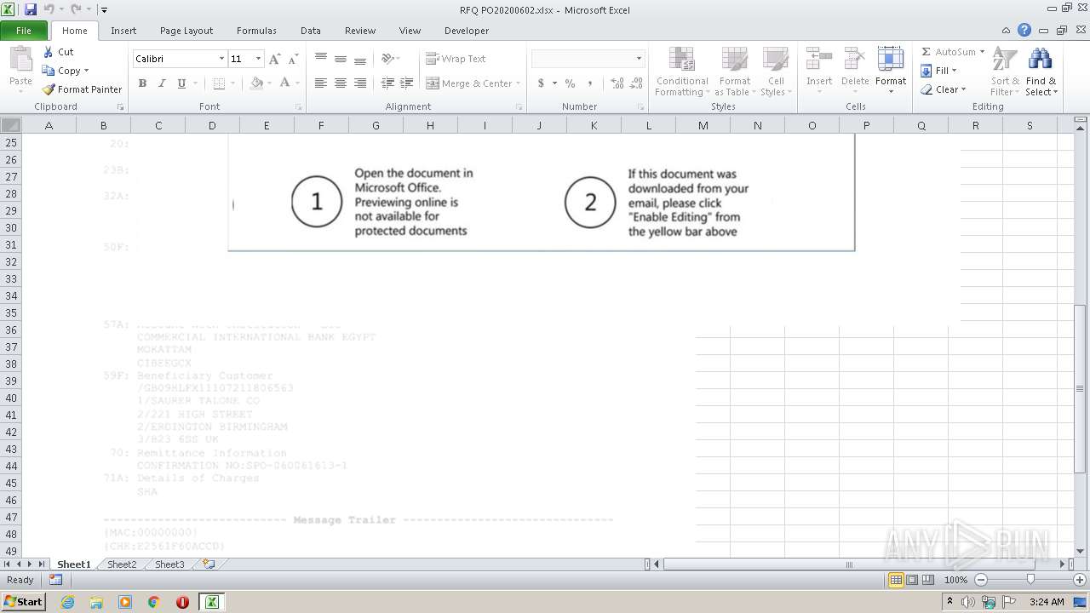Apply Percent Style
This screenshot has width=1090, height=613.
point(570,83)
